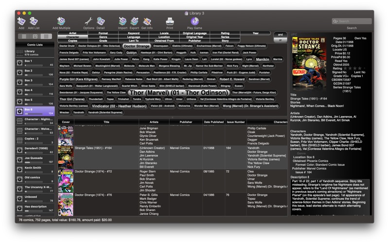This screenshot has width=389, height=243.
Task: Select the Wolverine character tag
Action: [184, 106]
